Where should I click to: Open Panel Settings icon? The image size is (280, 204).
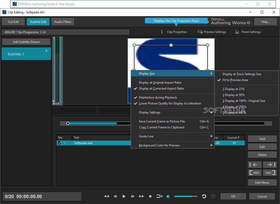point(237,32)
